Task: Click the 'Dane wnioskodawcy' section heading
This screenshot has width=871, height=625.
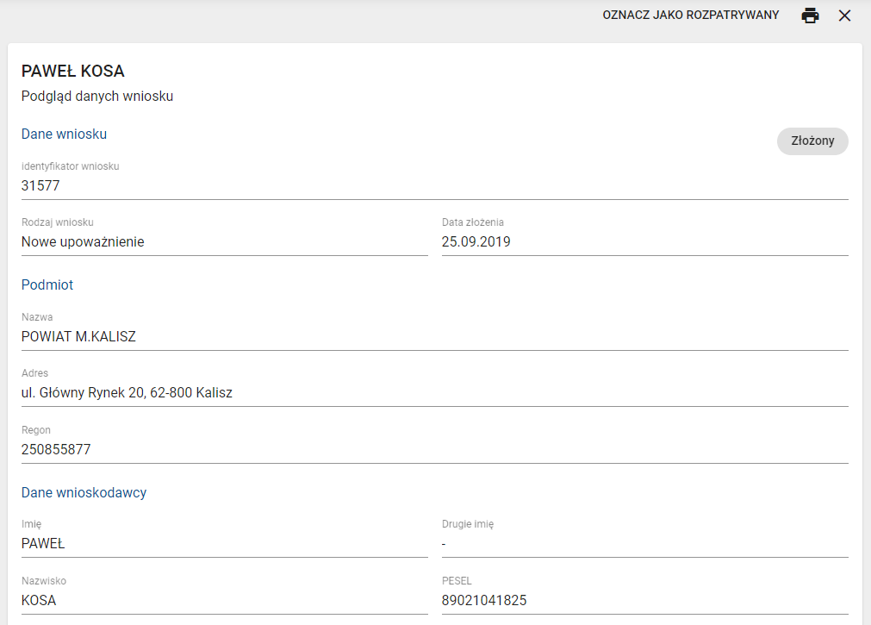Action: coord(84,493)
